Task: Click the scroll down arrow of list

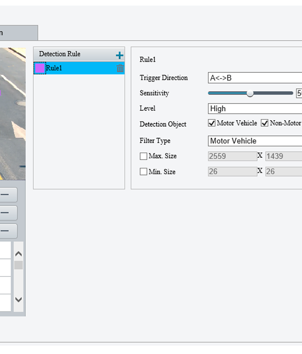Action: coord(19,300)
